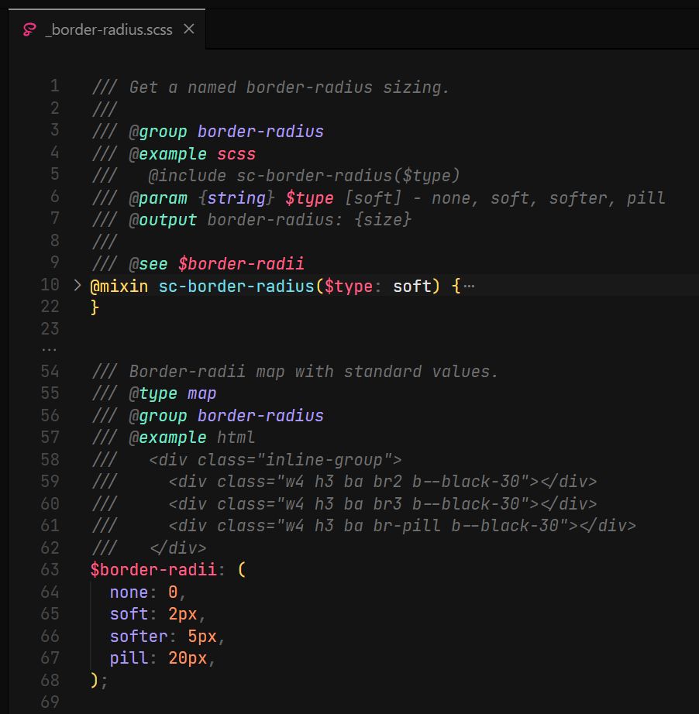The height and width of the screenshot is (714, 699).
Task: Click 'scss' after @example on line 4
Action: (x=236, y=154)
